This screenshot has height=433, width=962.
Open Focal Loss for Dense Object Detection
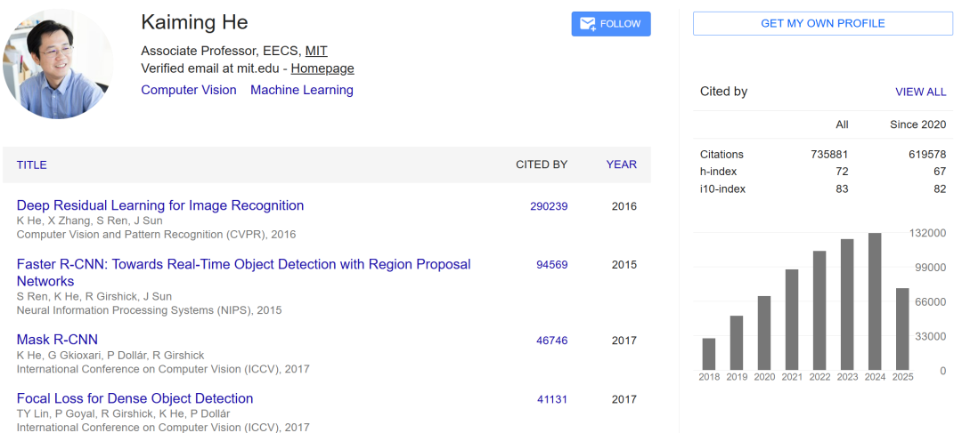[135, 398]
